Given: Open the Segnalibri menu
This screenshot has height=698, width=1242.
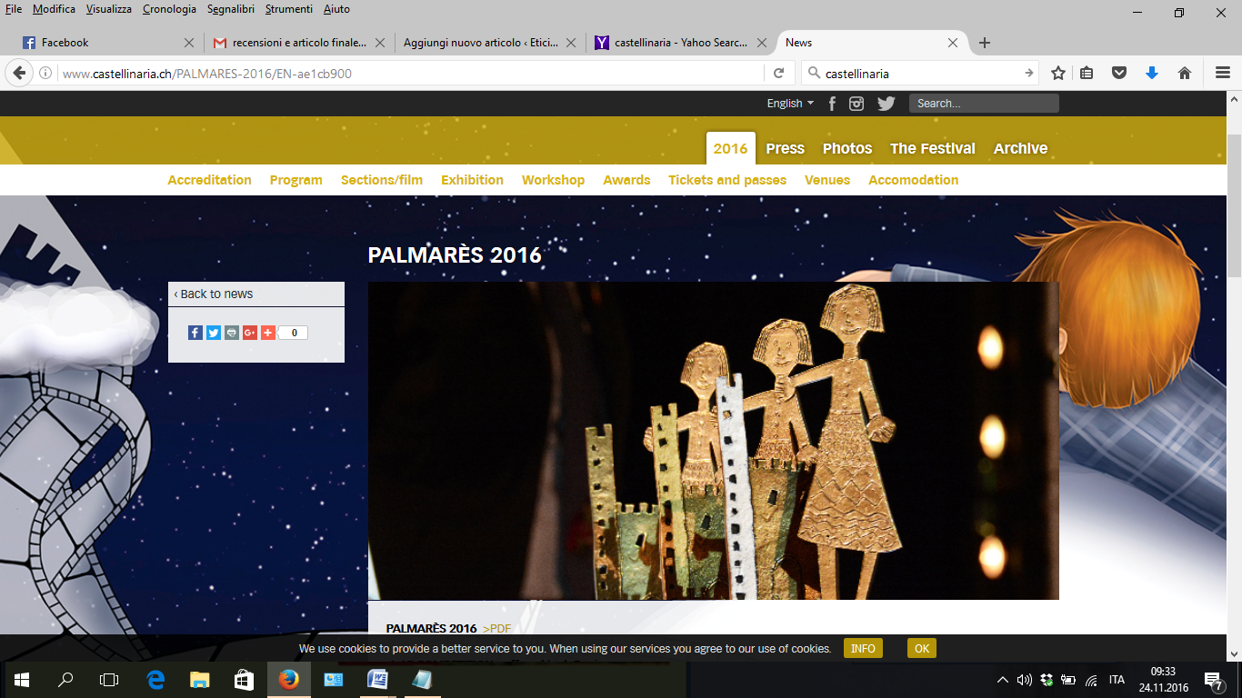Looking at the screenshot, I should [231, 9].
